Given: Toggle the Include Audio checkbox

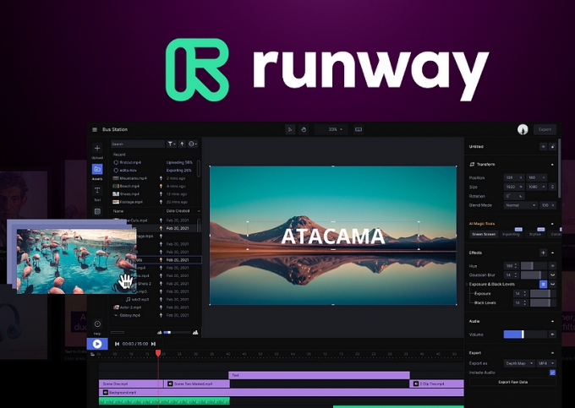Looking at the screenshot, I should [552, 372].
